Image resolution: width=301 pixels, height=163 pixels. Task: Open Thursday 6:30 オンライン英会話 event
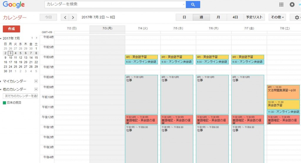[x=212, y=62]
